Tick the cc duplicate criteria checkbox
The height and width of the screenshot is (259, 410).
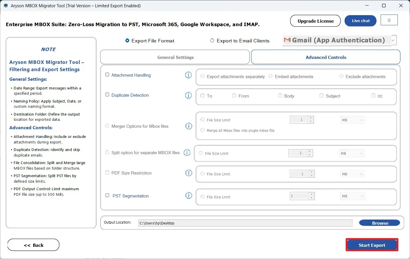point(373,96)
